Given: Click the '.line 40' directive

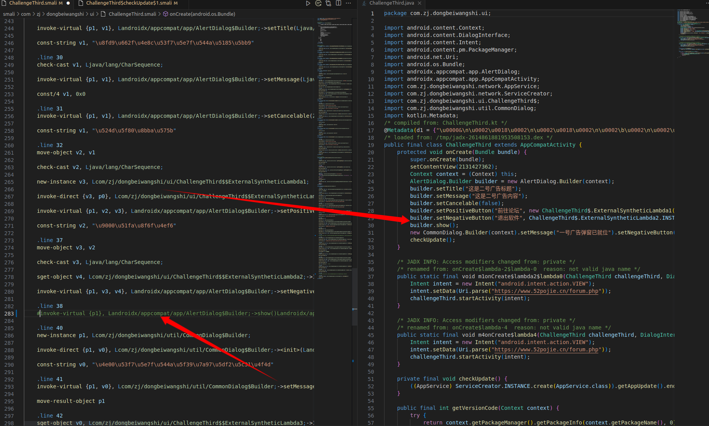Looking at the screenshot, I should (50, 328).
